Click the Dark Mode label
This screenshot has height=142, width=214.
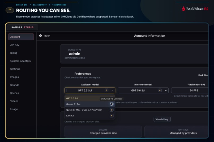203,75
